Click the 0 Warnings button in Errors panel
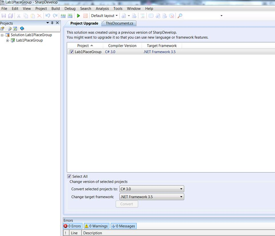Viewport: 275px width, 236px height. (x=96, y=226)
